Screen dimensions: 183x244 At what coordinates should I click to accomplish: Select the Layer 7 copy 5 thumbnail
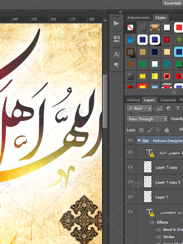(x=148, y=181)
